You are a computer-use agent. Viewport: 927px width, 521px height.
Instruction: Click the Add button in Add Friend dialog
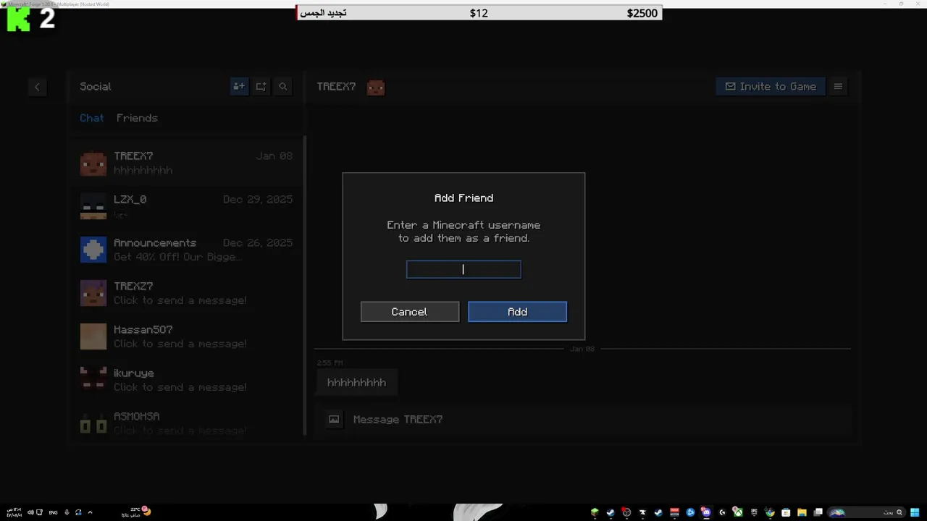click(x=517, y=312)
